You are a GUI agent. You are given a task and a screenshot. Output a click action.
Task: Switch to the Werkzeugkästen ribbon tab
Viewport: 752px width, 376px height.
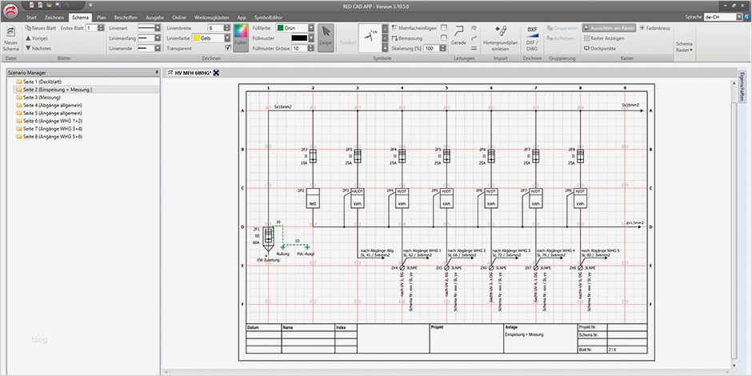tap(211, 18)
